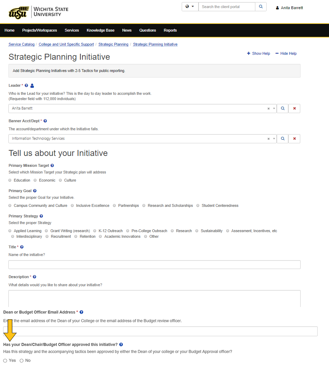Click the help icon next to Description
This screenshot has width=329, height=367.
35,277
